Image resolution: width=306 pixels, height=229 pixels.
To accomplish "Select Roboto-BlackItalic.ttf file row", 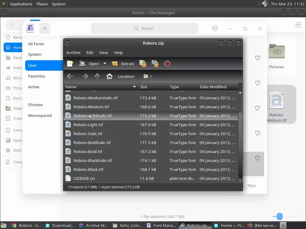I will [x=151, y=161].
